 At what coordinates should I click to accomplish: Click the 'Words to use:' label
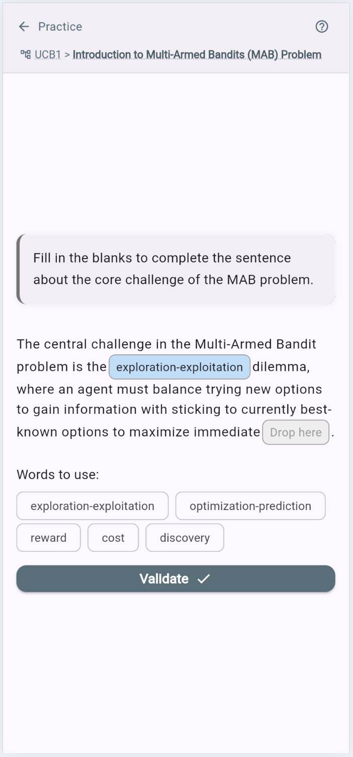(x=58, y=475)
